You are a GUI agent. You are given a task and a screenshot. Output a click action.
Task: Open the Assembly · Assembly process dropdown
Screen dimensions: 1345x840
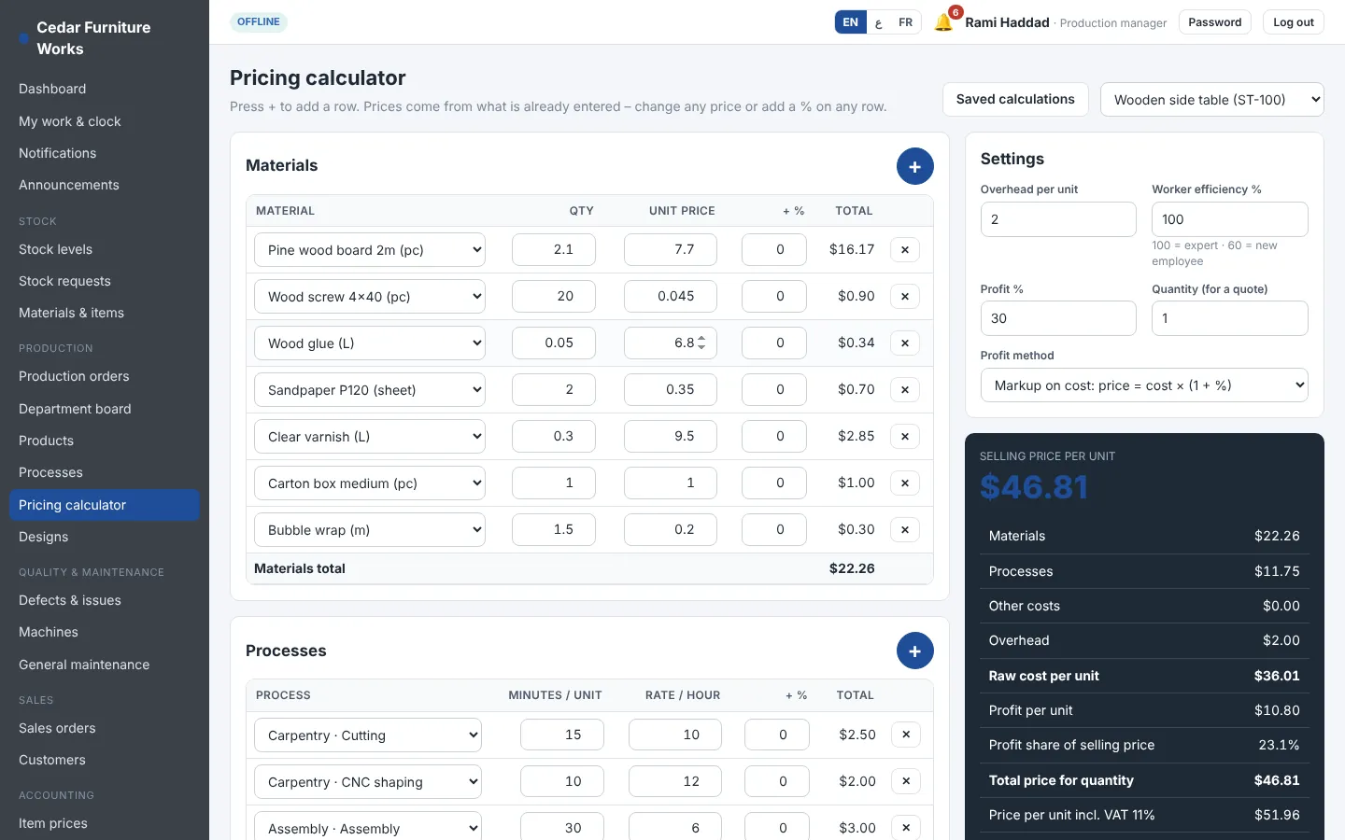pos(368,827)
